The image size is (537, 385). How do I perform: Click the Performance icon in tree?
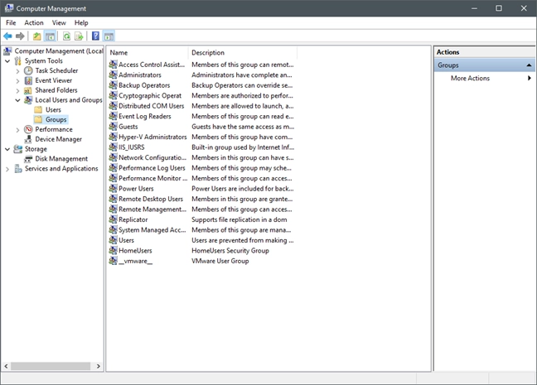(28, 129)
